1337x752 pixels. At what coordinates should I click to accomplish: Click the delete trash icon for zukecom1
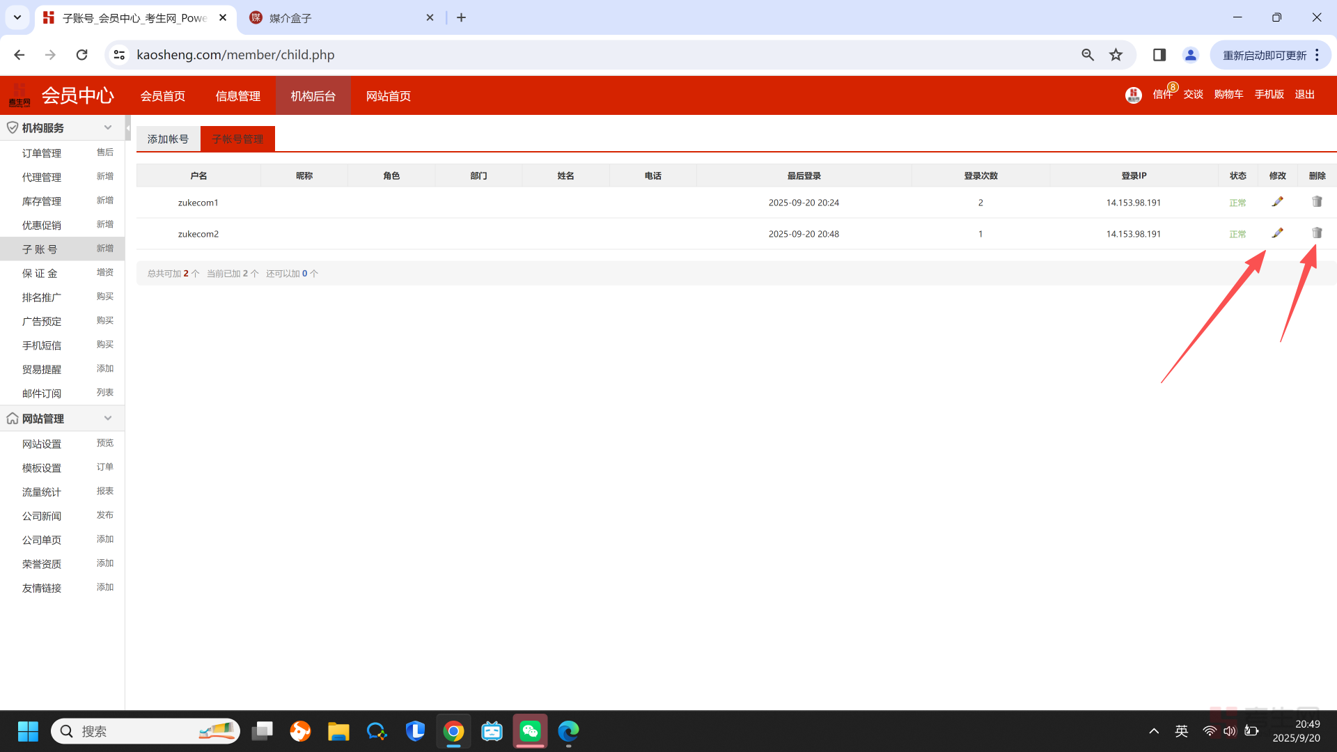(1317, 202)
